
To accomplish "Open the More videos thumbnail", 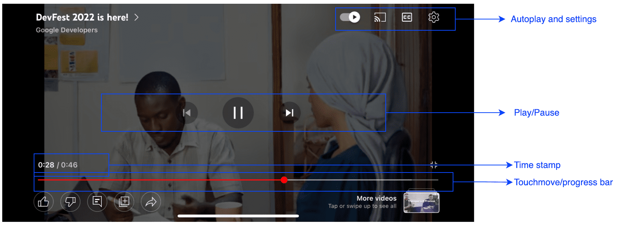I will point(421,202).
